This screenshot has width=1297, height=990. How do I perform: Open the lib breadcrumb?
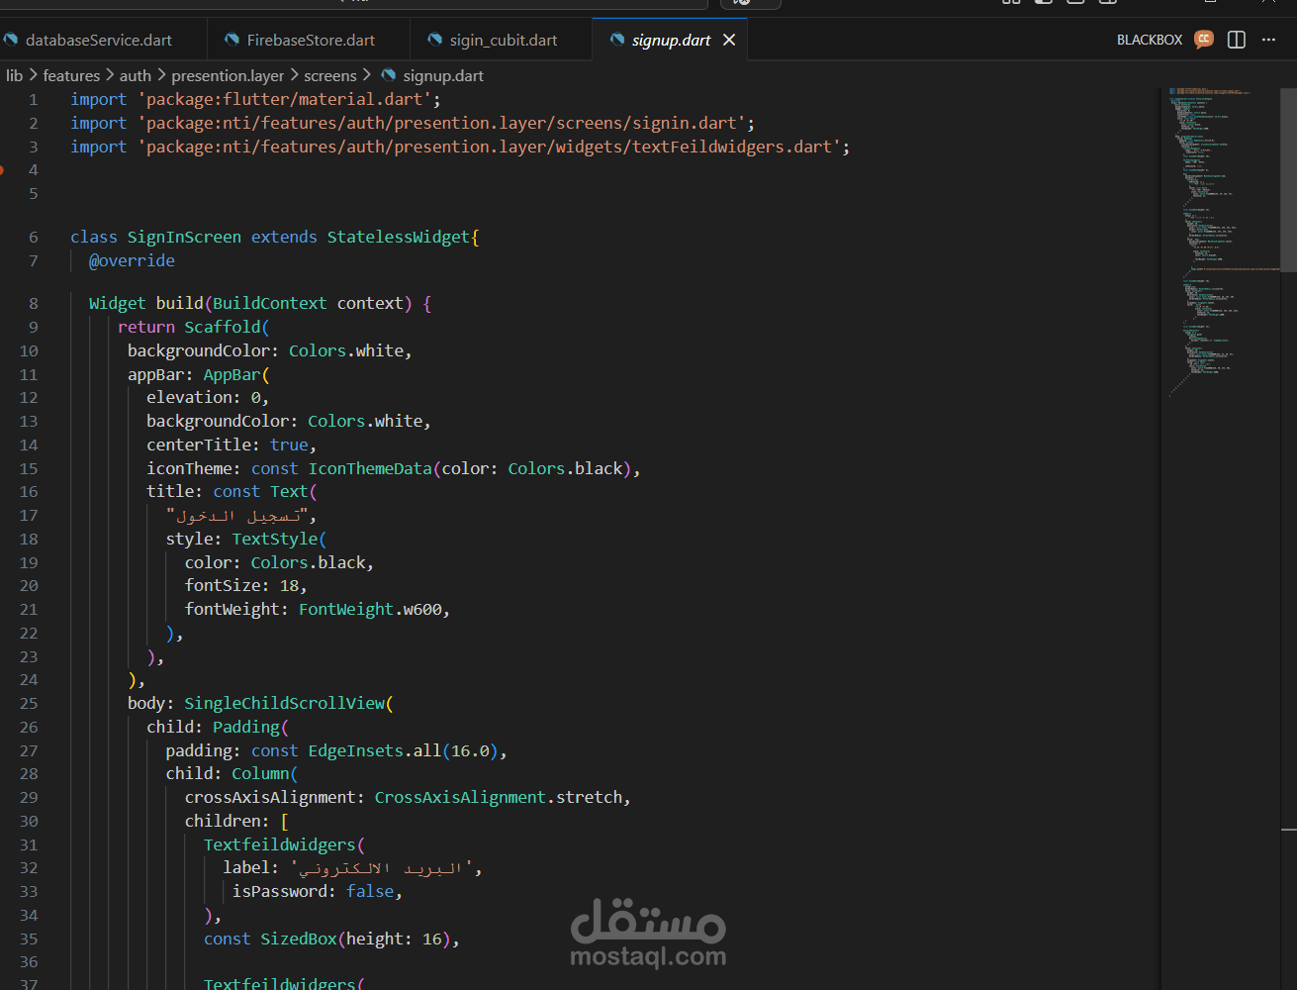click(14, 75)
